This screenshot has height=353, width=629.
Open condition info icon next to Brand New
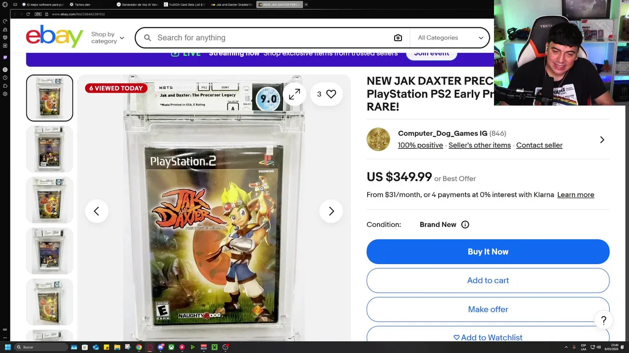pyautogui.click(x=465, y=225)
